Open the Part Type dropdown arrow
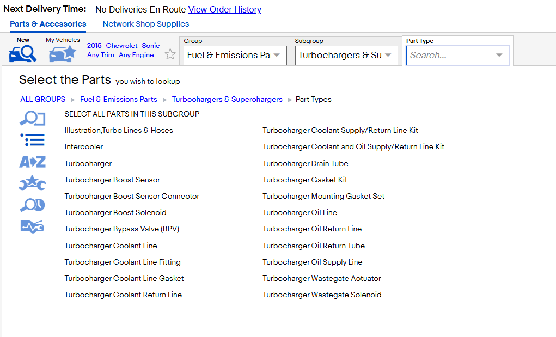 [499, 56]
